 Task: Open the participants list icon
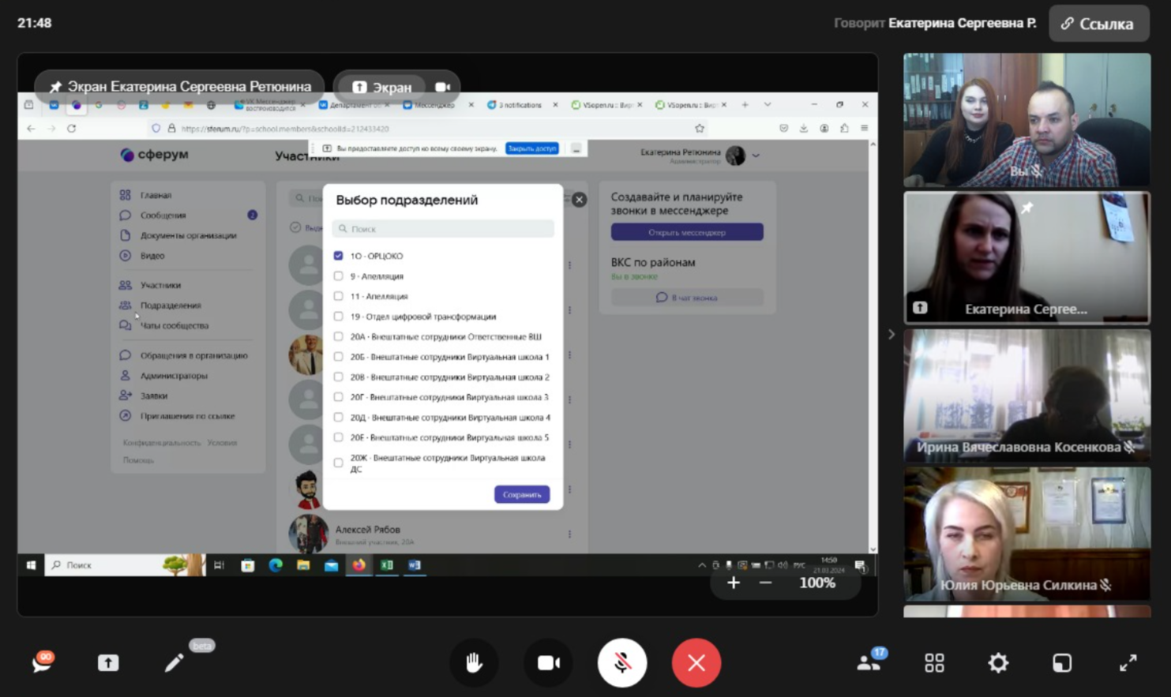(869, 663)
